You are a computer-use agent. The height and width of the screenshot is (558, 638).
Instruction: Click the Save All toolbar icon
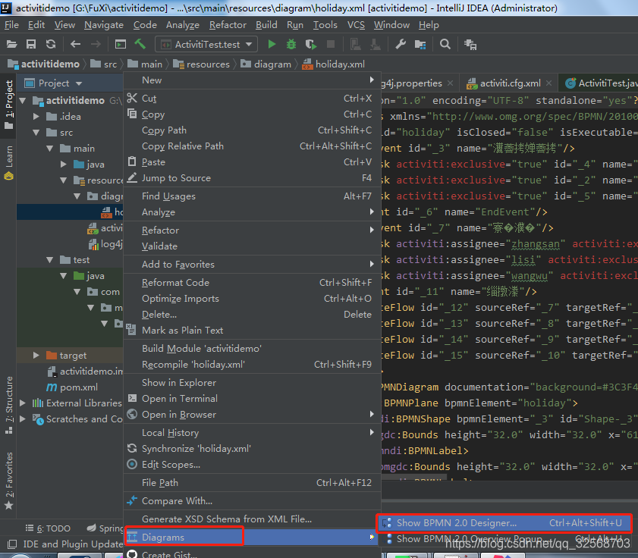click(x=31, y=44)
